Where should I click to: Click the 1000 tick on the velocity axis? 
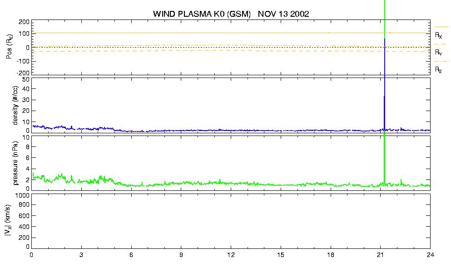[22, 195]
